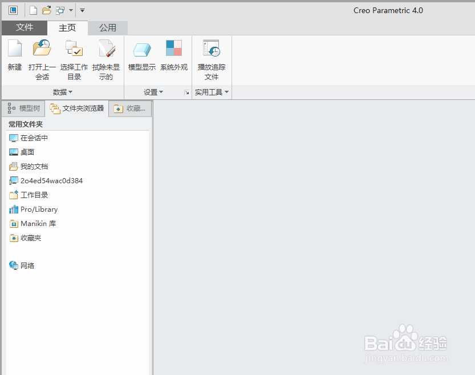The height and width of the screenshot is (375, 475).
Task: Switch to the 收藏 navigator tab
Action: (130, 108)
